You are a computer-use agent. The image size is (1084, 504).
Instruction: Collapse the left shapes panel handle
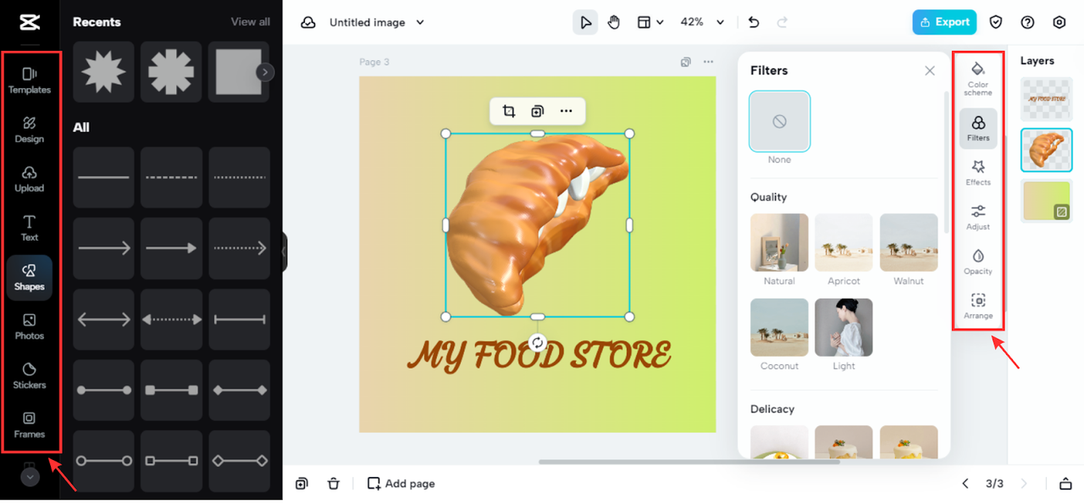[285, 252]
